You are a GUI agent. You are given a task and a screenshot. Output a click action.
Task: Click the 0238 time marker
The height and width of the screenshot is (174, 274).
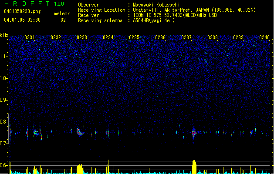point(213,37)
